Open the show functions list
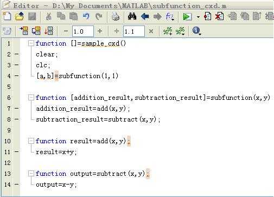The width and height of the screenshot is (274, 197). coord(170,17)
